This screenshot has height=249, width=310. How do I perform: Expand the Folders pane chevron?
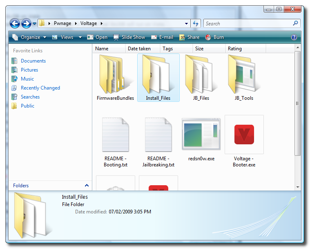(x=87, y=186)
